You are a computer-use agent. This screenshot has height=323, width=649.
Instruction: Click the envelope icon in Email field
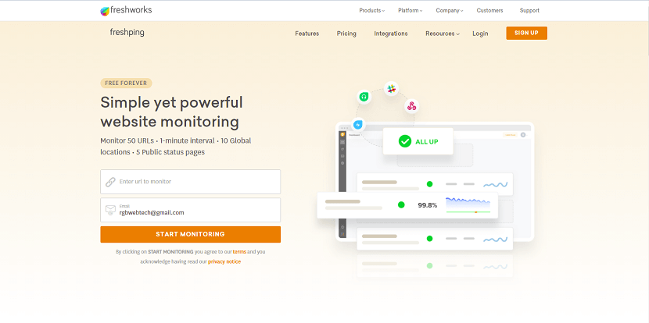click(x=110, y=210)
